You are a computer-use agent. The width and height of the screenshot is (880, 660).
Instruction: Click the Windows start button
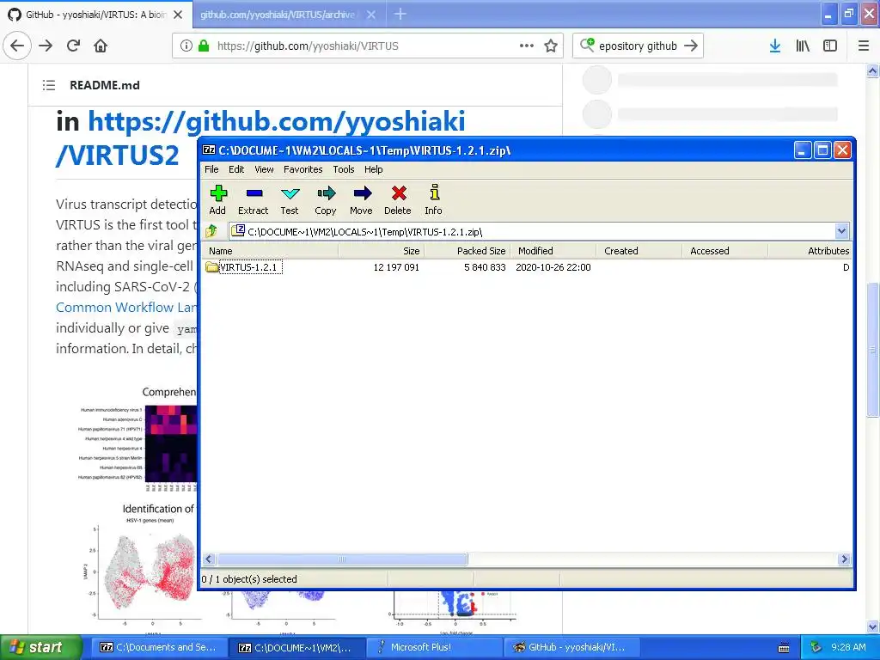coord(40,647)
